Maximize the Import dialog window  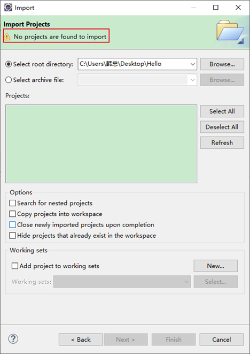pyautogui.click(x=215, y=7)
